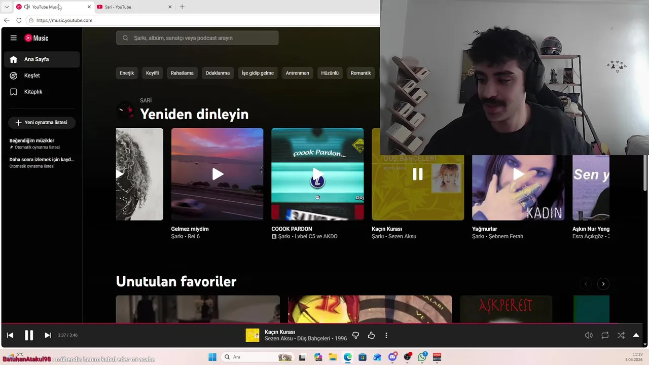Image resolution: width=649 pixels, height=365 pixels.
Task: Open a new browser tab
Action: pyautogui.click(x=182, y=7)
